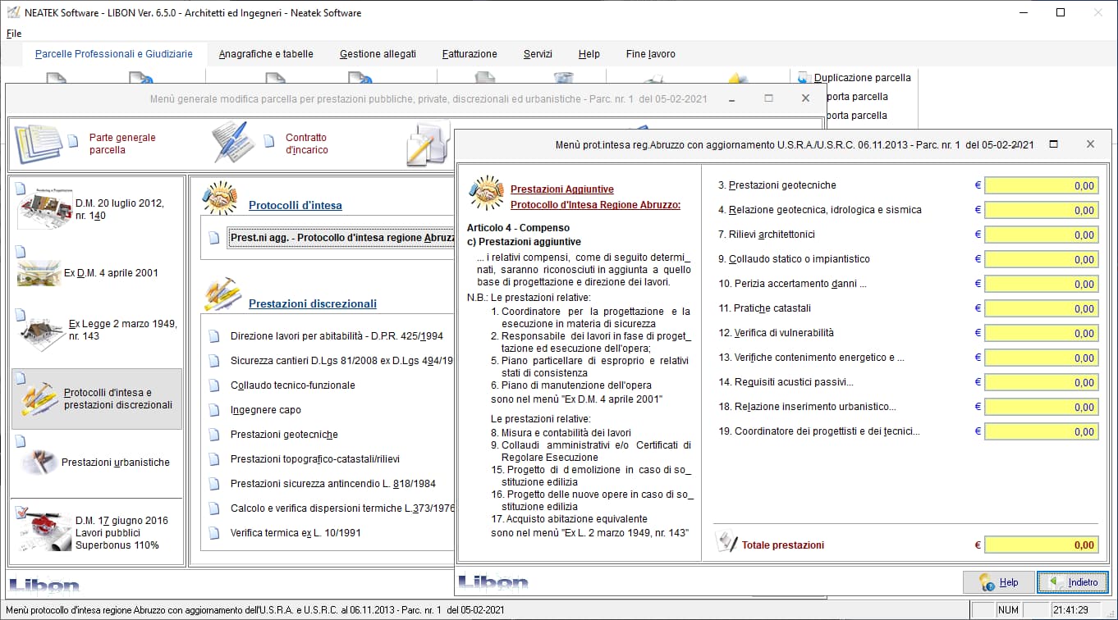Screen dimensions: 1118x620
Task: Click 19. Coordinatore dei progettisti field
Action: tap(1041, 432)
